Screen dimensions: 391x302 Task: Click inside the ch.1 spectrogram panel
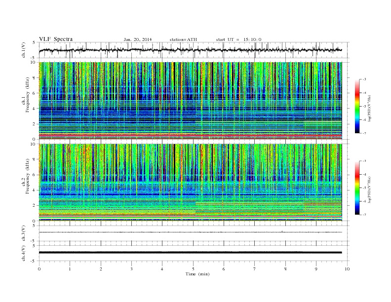[190, 101]
